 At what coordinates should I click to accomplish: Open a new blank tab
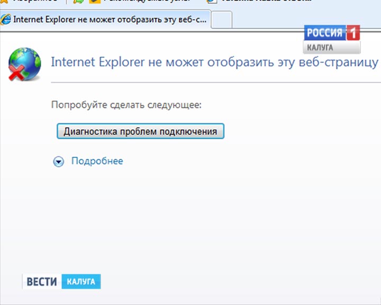pos(221,20)
